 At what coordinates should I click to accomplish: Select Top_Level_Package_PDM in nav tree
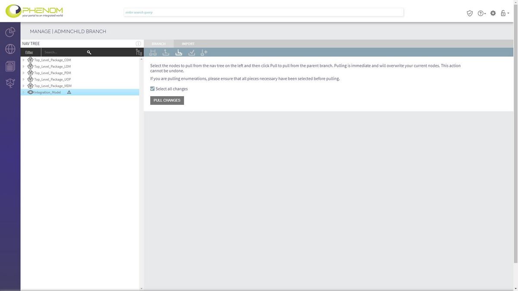(x=53, y=73)
